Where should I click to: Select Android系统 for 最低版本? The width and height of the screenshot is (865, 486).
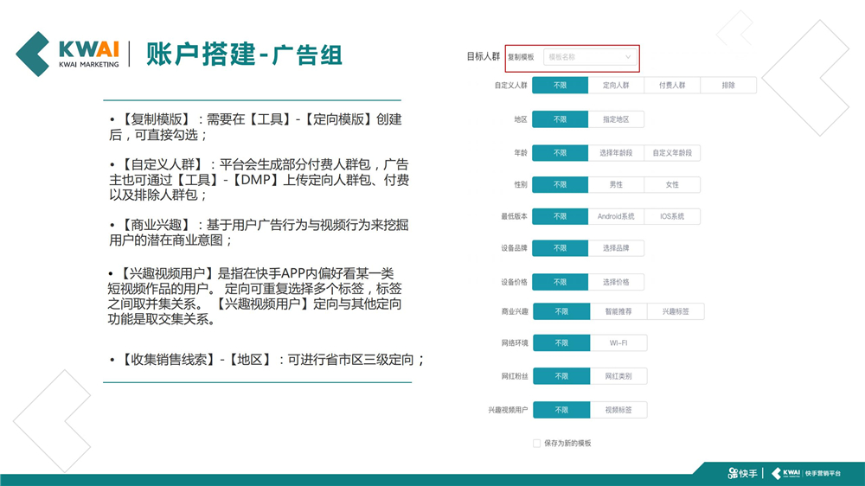tap(616, 216)
